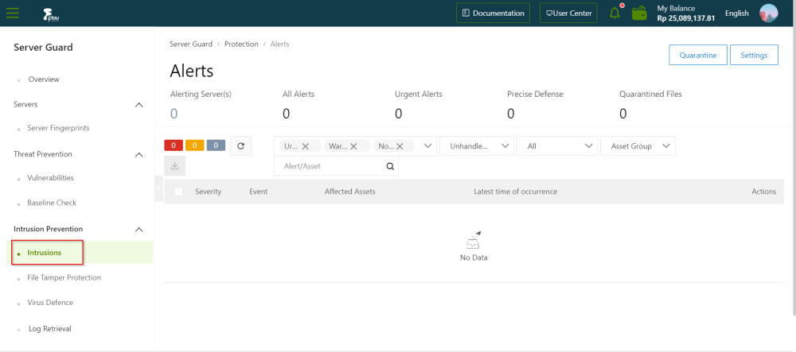This screenshot has height=352, width=796.
Task: Open Baseline Check page
Action: point(52,203)
